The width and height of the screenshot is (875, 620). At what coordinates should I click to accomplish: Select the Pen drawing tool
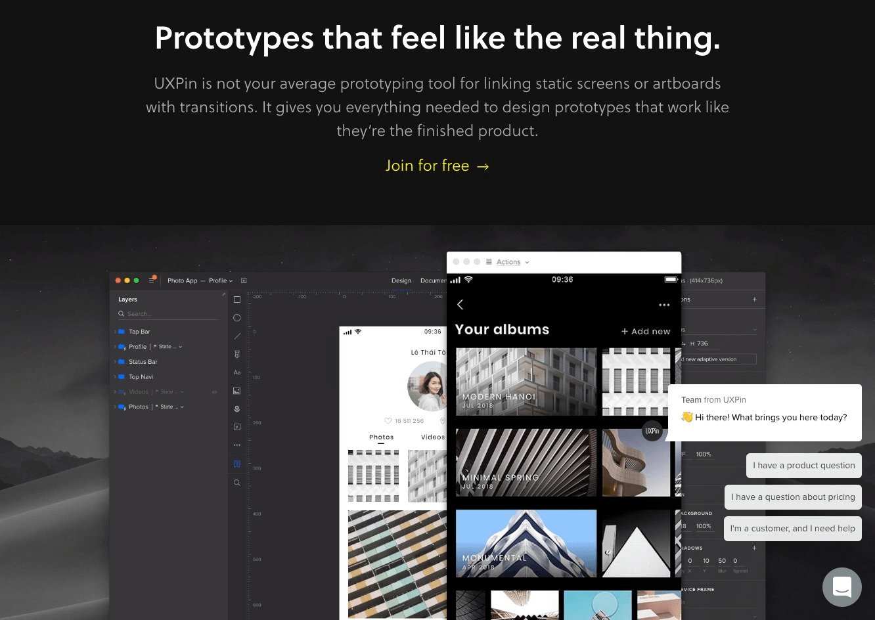point(237,354)
